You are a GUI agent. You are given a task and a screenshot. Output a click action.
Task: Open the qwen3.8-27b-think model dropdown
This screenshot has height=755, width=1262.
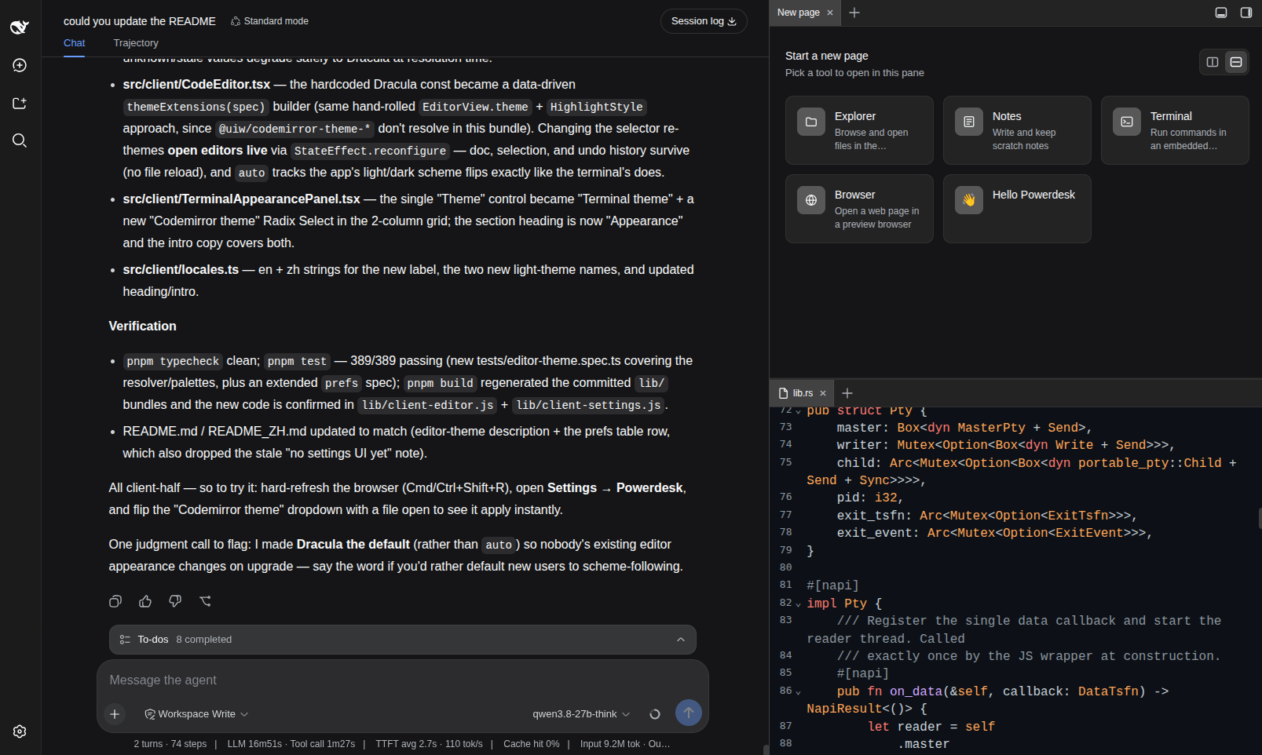coord(581,714)
